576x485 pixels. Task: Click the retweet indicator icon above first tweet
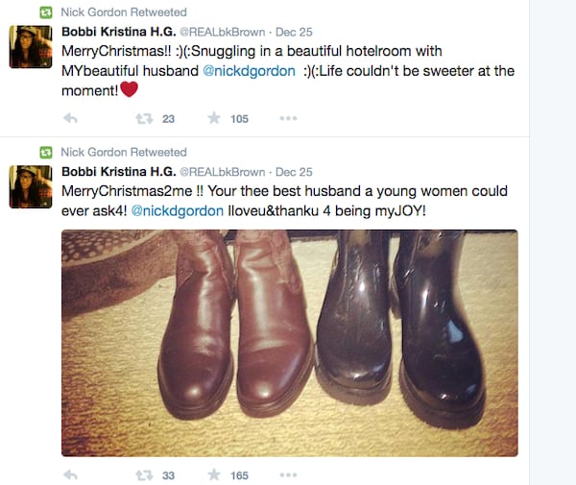[45, 12]
